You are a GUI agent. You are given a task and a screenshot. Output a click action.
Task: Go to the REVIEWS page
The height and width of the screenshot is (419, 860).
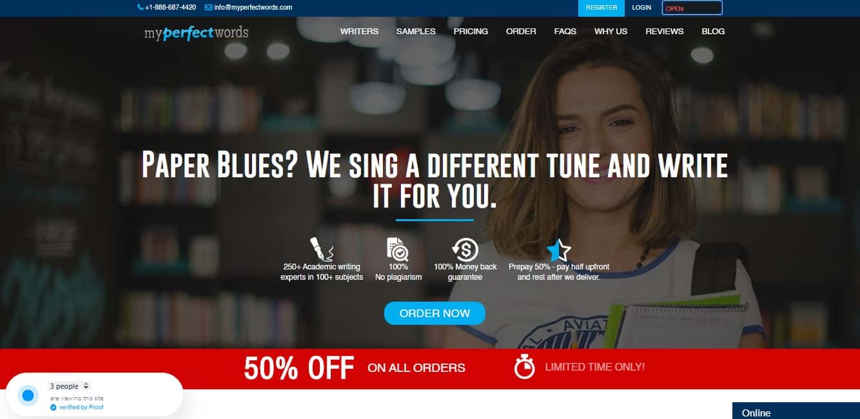click(x=664, y=31)
